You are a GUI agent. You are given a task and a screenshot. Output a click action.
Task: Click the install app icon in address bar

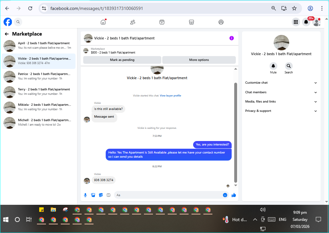284,8
